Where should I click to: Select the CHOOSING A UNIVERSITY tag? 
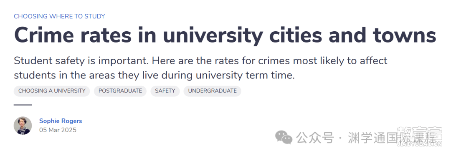[52, 91]
